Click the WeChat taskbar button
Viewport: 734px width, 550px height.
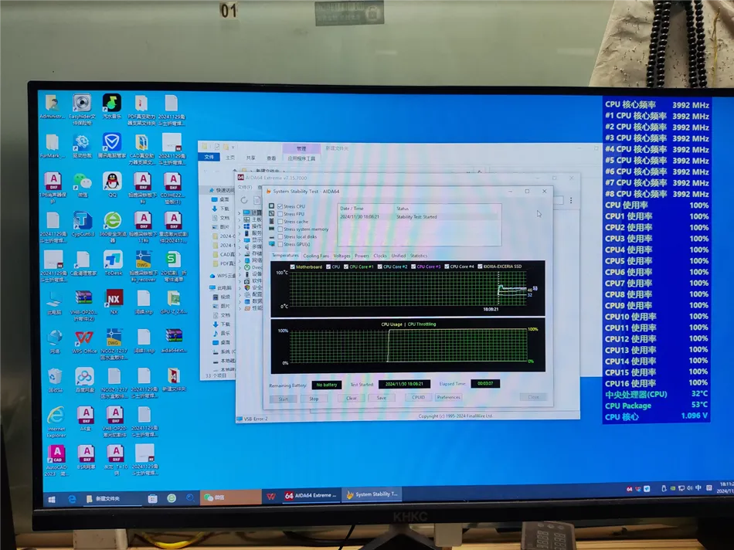231,497
